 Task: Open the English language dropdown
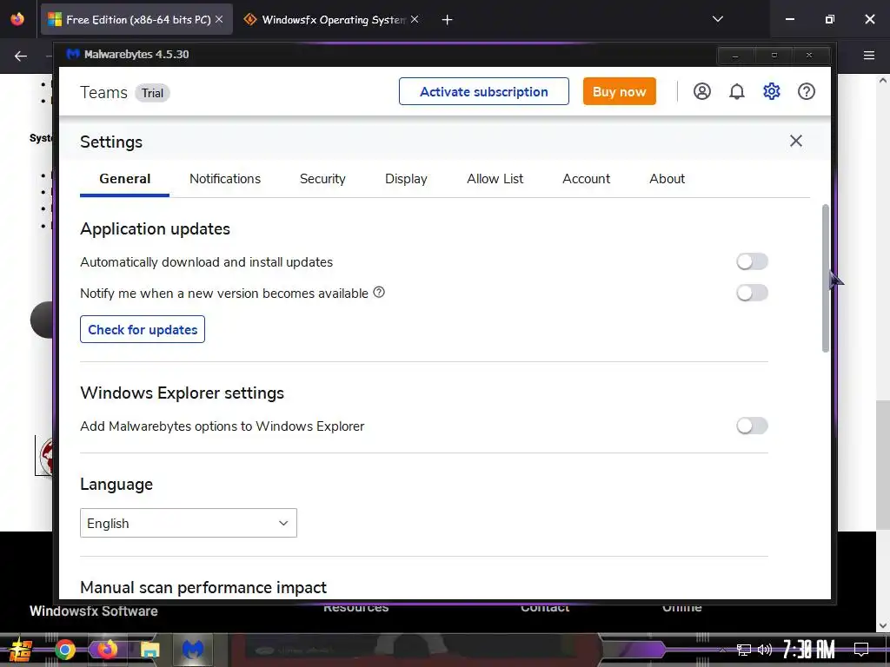pyautogui.click(x=189, y=523)
